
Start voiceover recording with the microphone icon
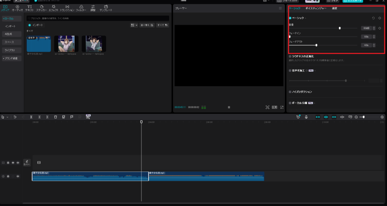coord(306,117)
